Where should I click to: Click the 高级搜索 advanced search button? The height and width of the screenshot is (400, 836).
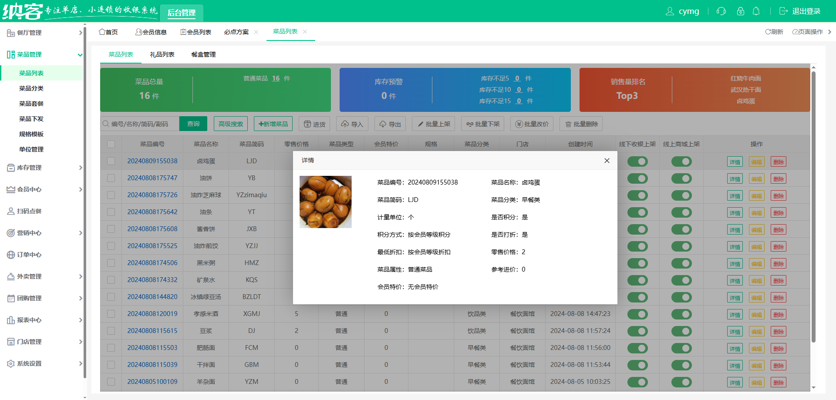tap(230, 124)
